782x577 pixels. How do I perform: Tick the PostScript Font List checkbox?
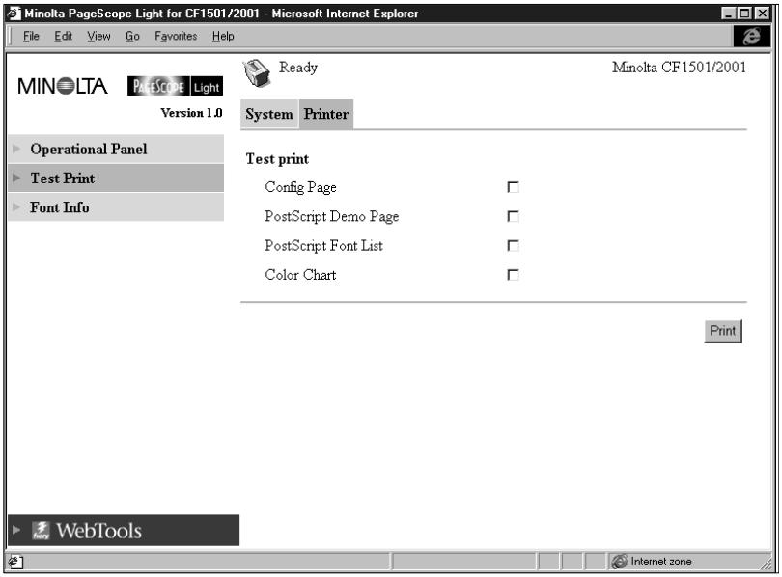(x=513, y=246)
